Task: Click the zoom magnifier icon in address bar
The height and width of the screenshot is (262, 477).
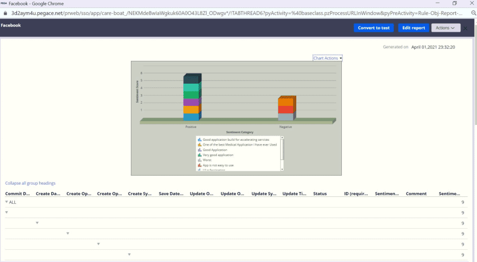Action: pos(474,13)
